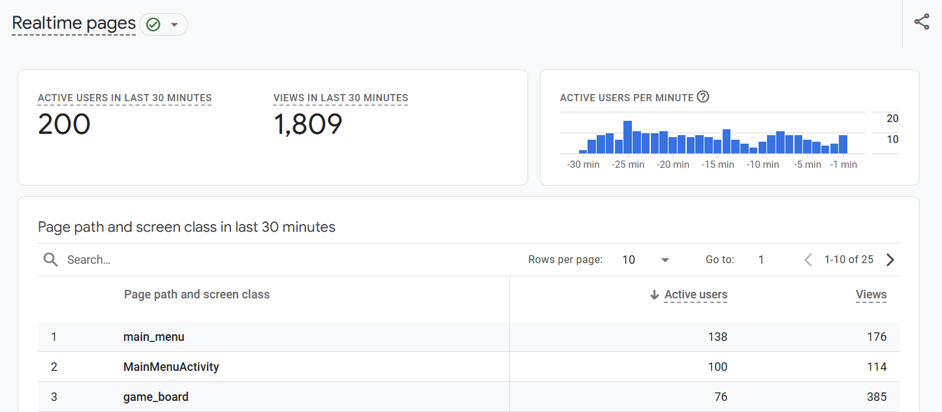Screen dimensions: 942x412
Task: Click 385 views for game_board
Action: 877,397
